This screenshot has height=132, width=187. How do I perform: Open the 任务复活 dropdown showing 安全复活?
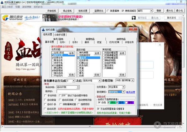pyautogui.click(x=117, y=87)
